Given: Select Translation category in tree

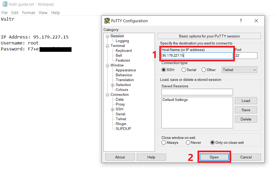Looking at the screenshot, I should [x=125, y=80].
